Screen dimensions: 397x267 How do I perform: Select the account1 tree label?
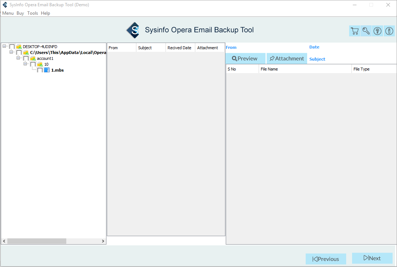point(45,58)
